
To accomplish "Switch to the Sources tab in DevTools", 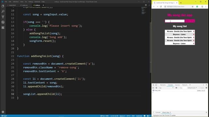I will click(177, 85).
